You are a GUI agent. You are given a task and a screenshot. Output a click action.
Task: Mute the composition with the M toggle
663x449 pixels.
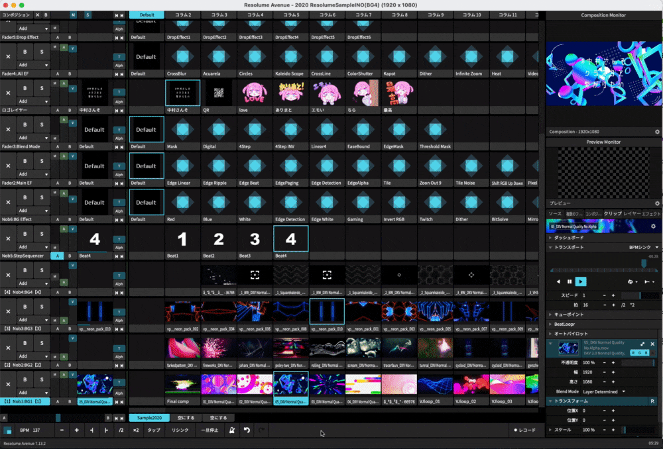click(72, 15)
